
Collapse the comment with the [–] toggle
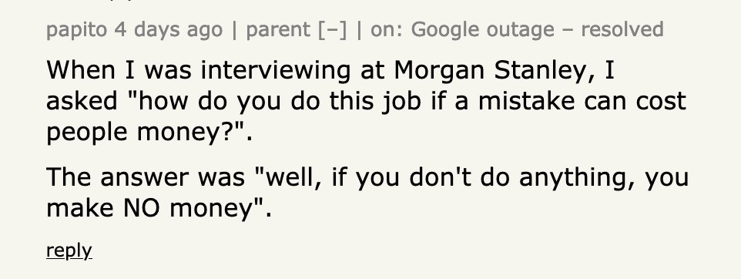coord(333,30)
